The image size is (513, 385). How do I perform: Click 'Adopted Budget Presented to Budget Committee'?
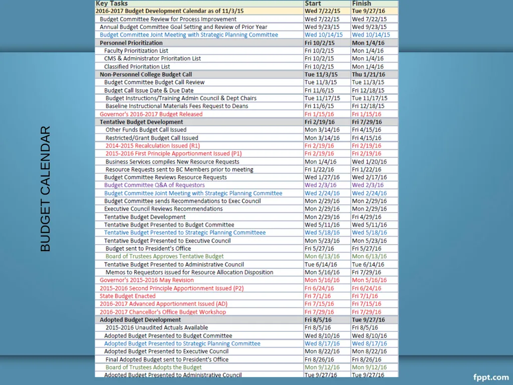click(168, 335)
